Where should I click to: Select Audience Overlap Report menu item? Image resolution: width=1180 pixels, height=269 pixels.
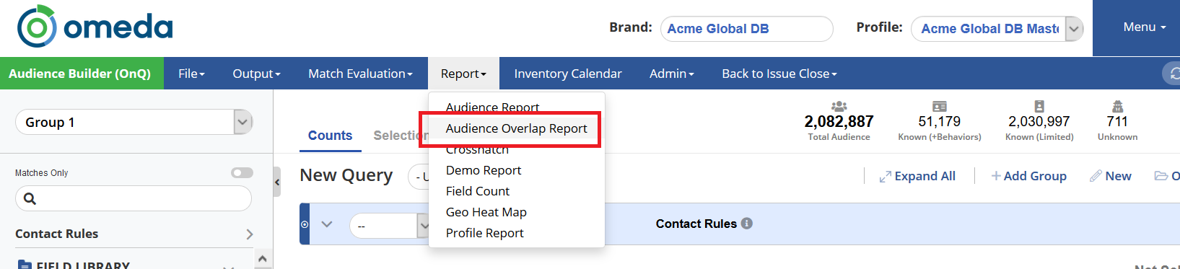coord(516,128)
